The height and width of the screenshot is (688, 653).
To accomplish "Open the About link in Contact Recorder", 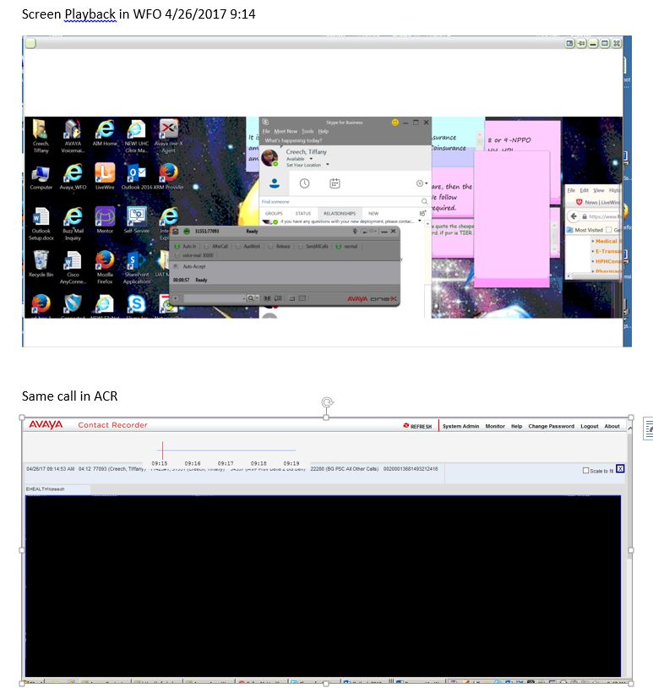I will click(x=612, y=426).
